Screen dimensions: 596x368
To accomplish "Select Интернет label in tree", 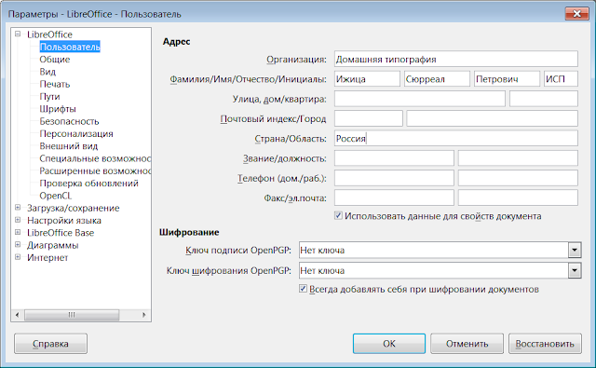I will pos(47,258).
